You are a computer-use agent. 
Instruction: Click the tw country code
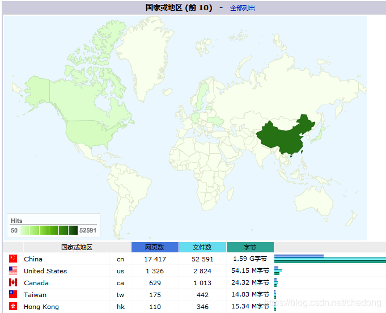120,295
